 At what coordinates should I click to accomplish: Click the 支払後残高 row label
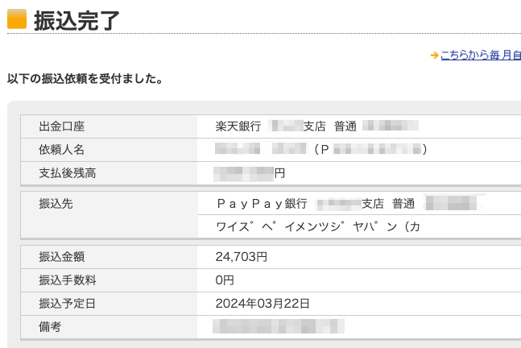tap(68, 173)
